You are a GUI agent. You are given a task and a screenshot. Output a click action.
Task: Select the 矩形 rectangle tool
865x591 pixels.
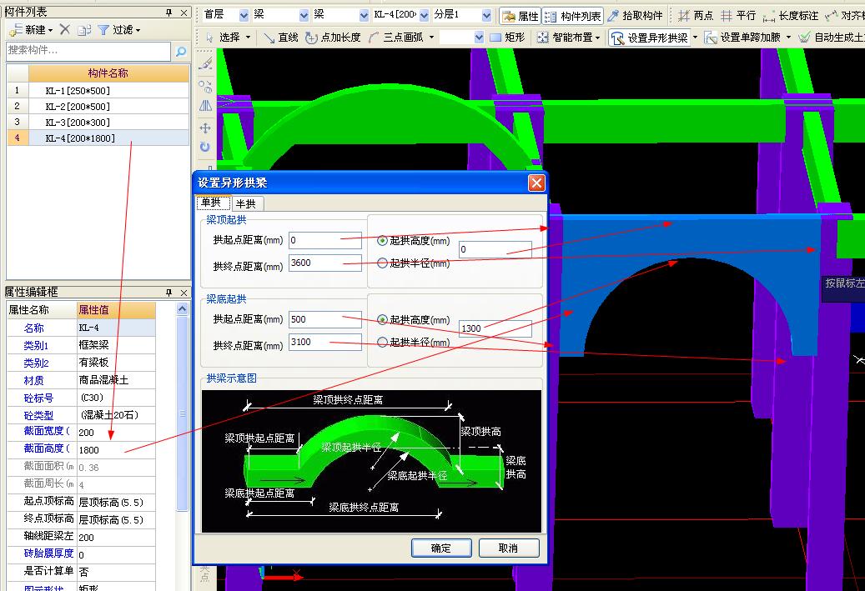tap(507, 38)
